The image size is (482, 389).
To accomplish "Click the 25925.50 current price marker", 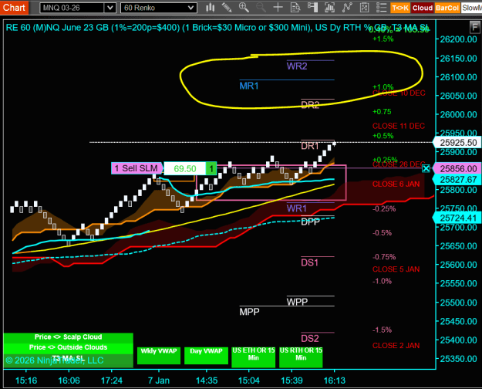I will [x=458, y=143].
